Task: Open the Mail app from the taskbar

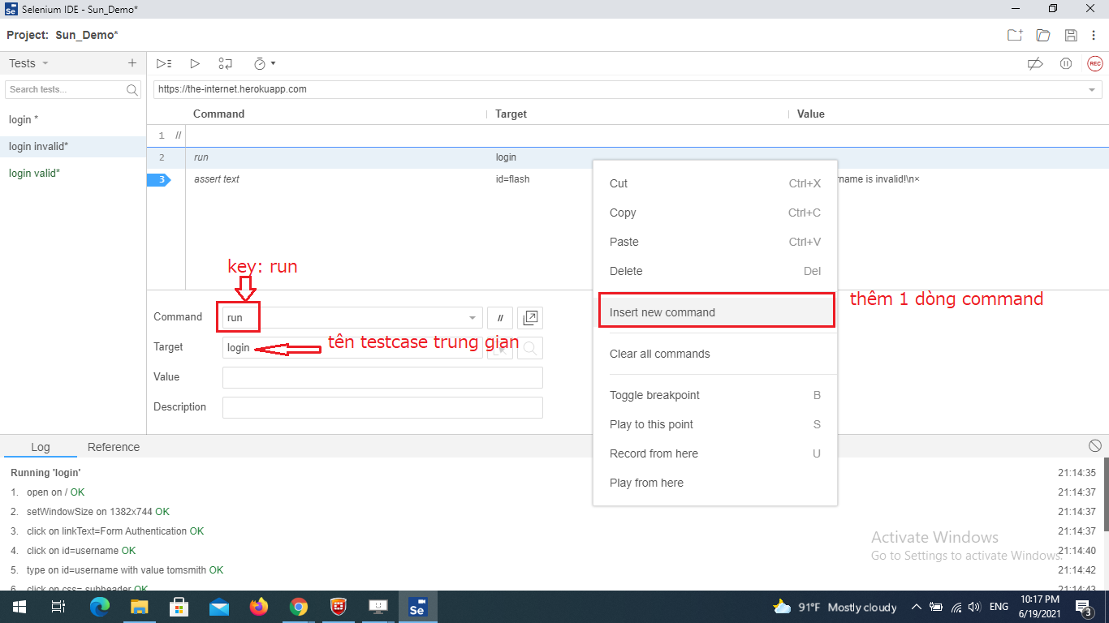Action: tap(219, 607)
